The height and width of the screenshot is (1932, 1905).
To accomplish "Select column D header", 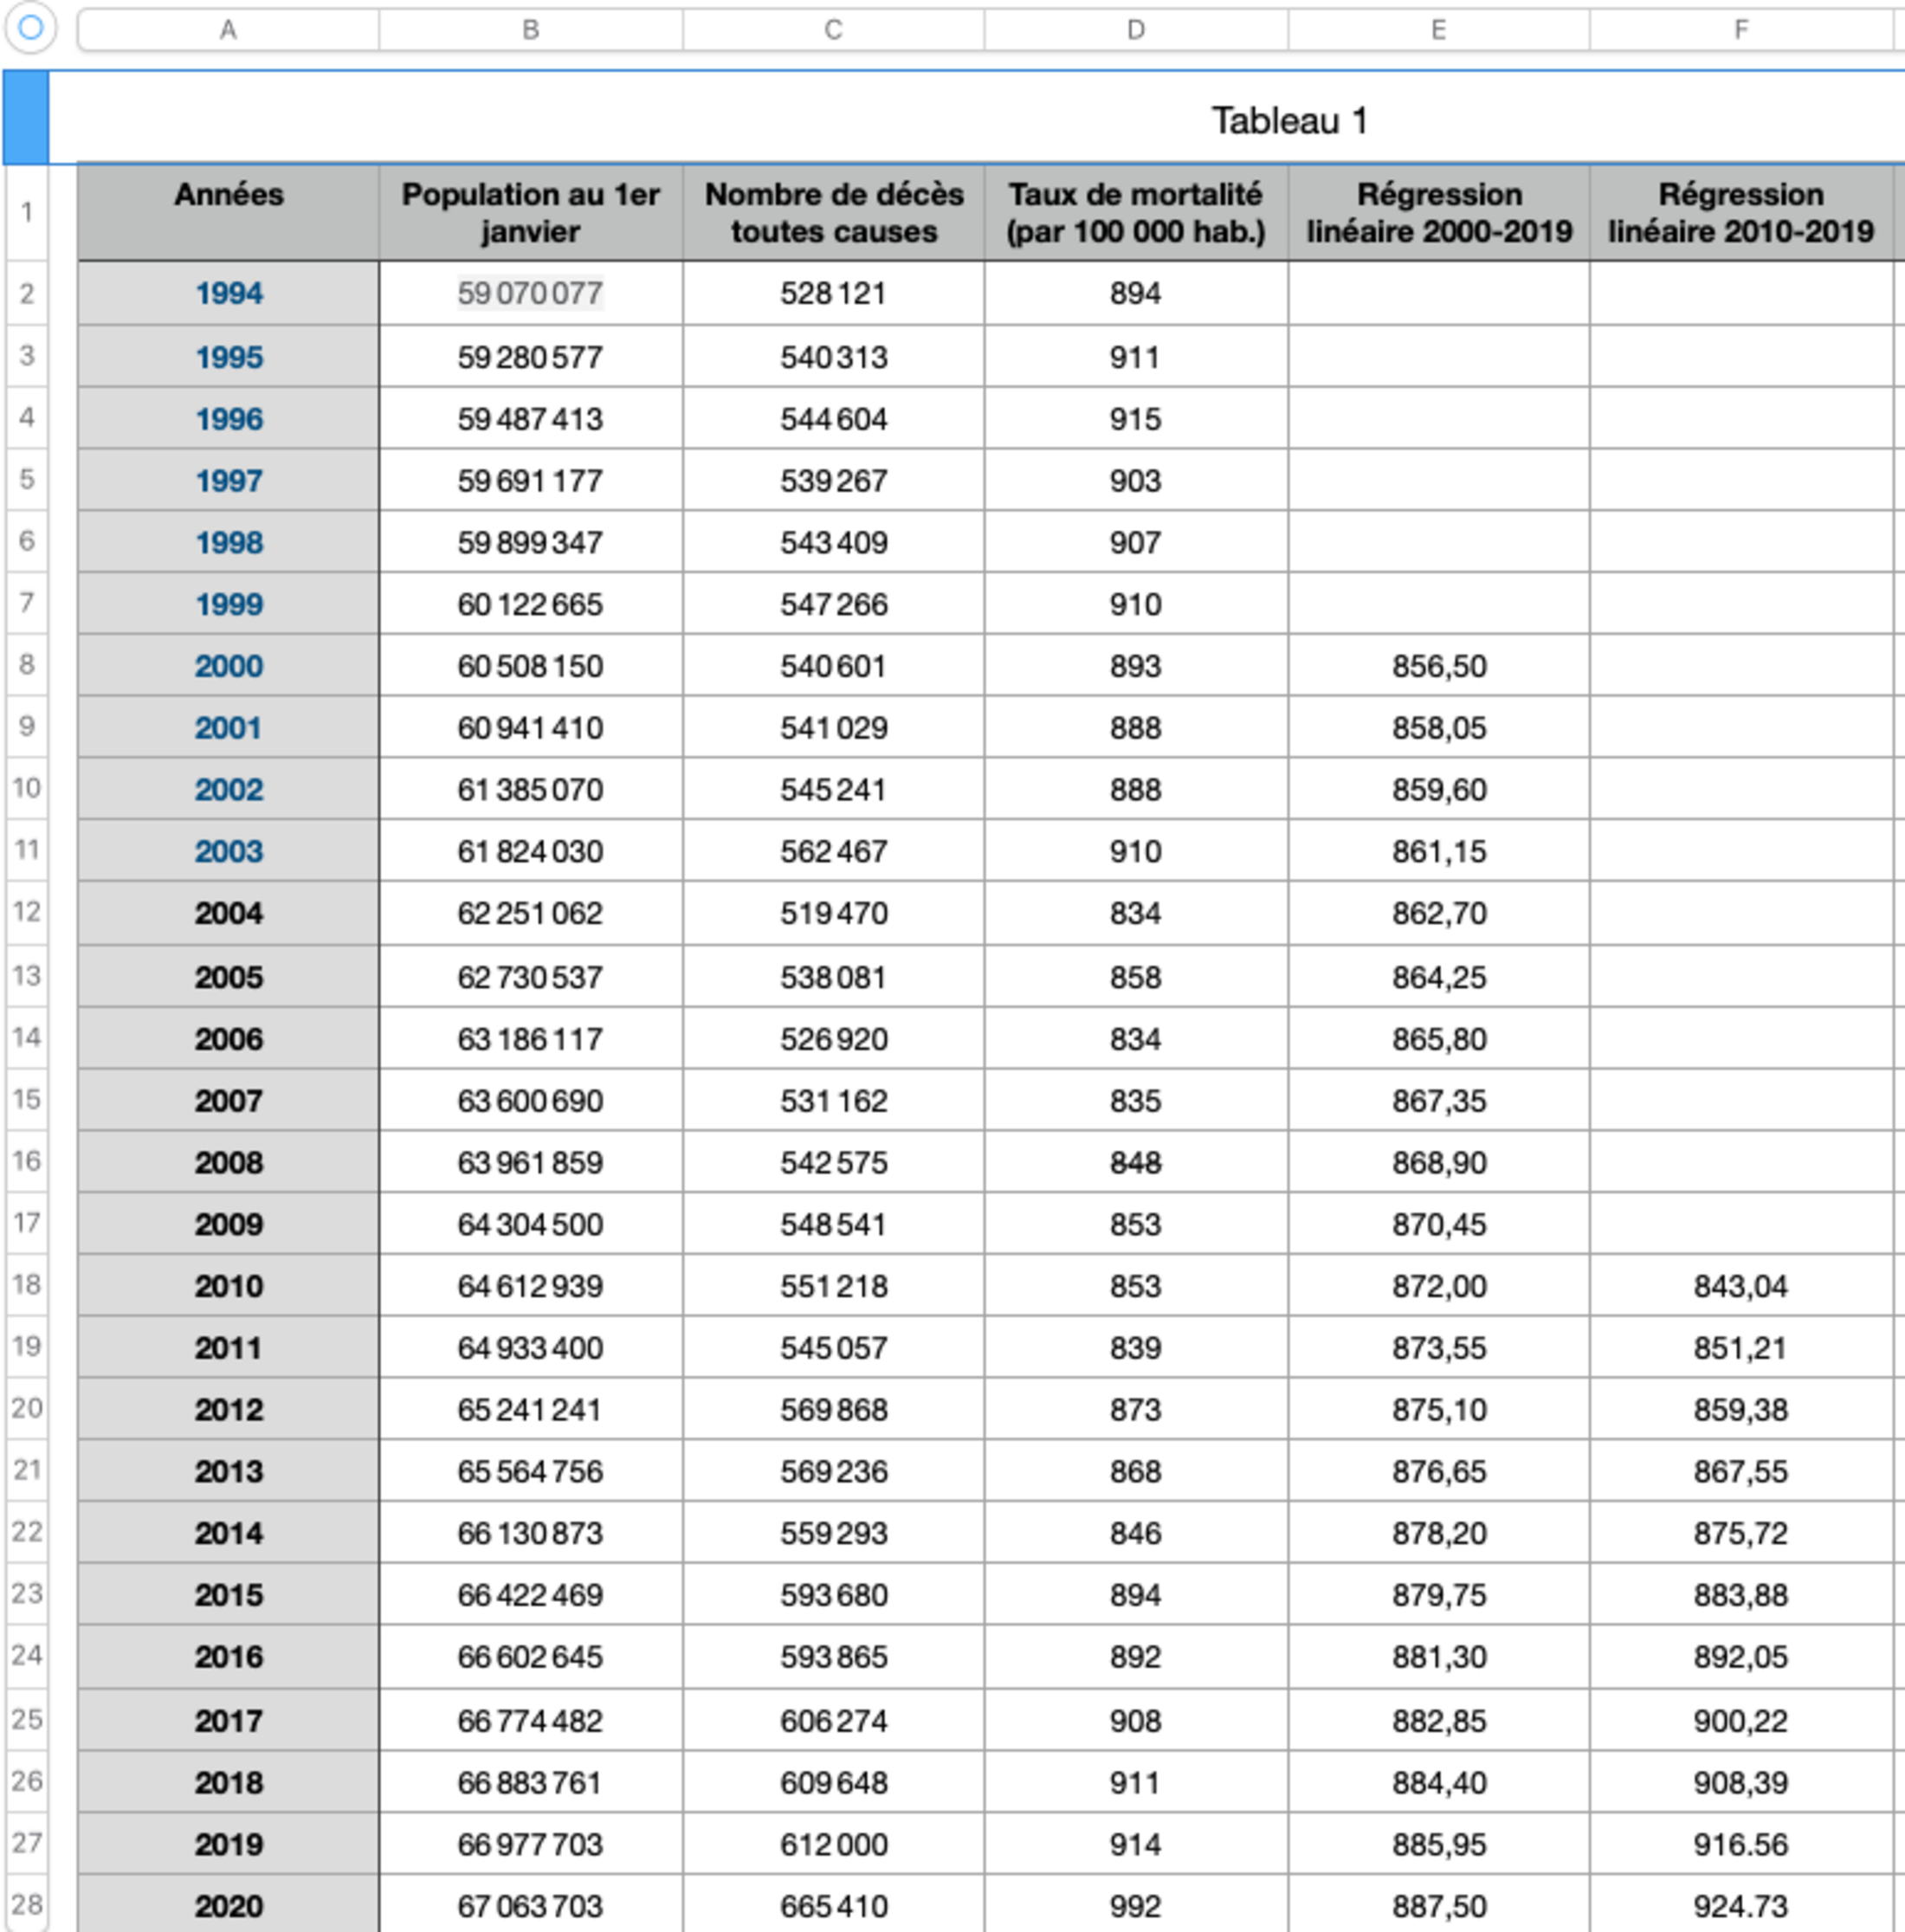I will (1136, 30).
